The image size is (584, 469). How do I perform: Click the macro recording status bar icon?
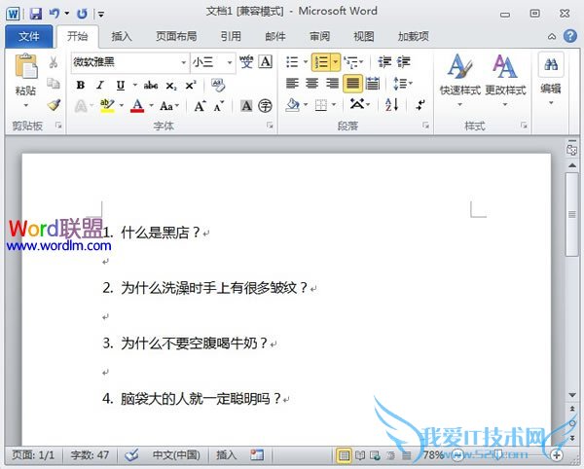[x=257, y=454]
